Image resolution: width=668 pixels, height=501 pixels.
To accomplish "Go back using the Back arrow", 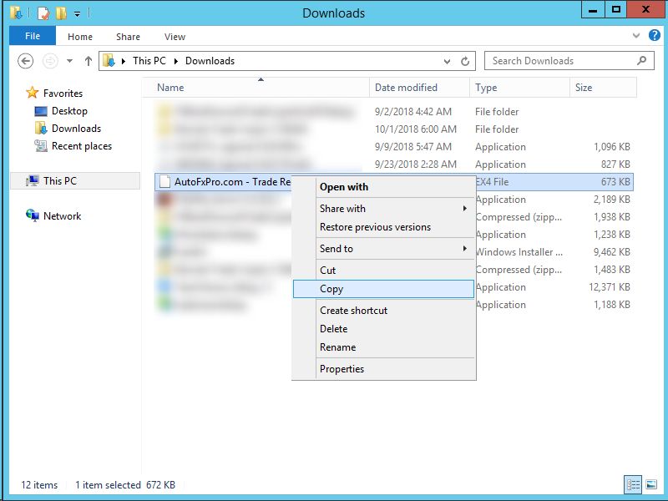I will point(25,61).
